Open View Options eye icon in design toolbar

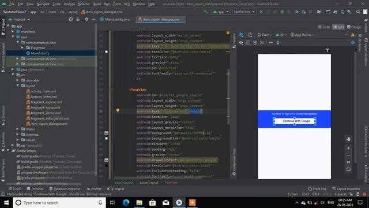point(241,43)
